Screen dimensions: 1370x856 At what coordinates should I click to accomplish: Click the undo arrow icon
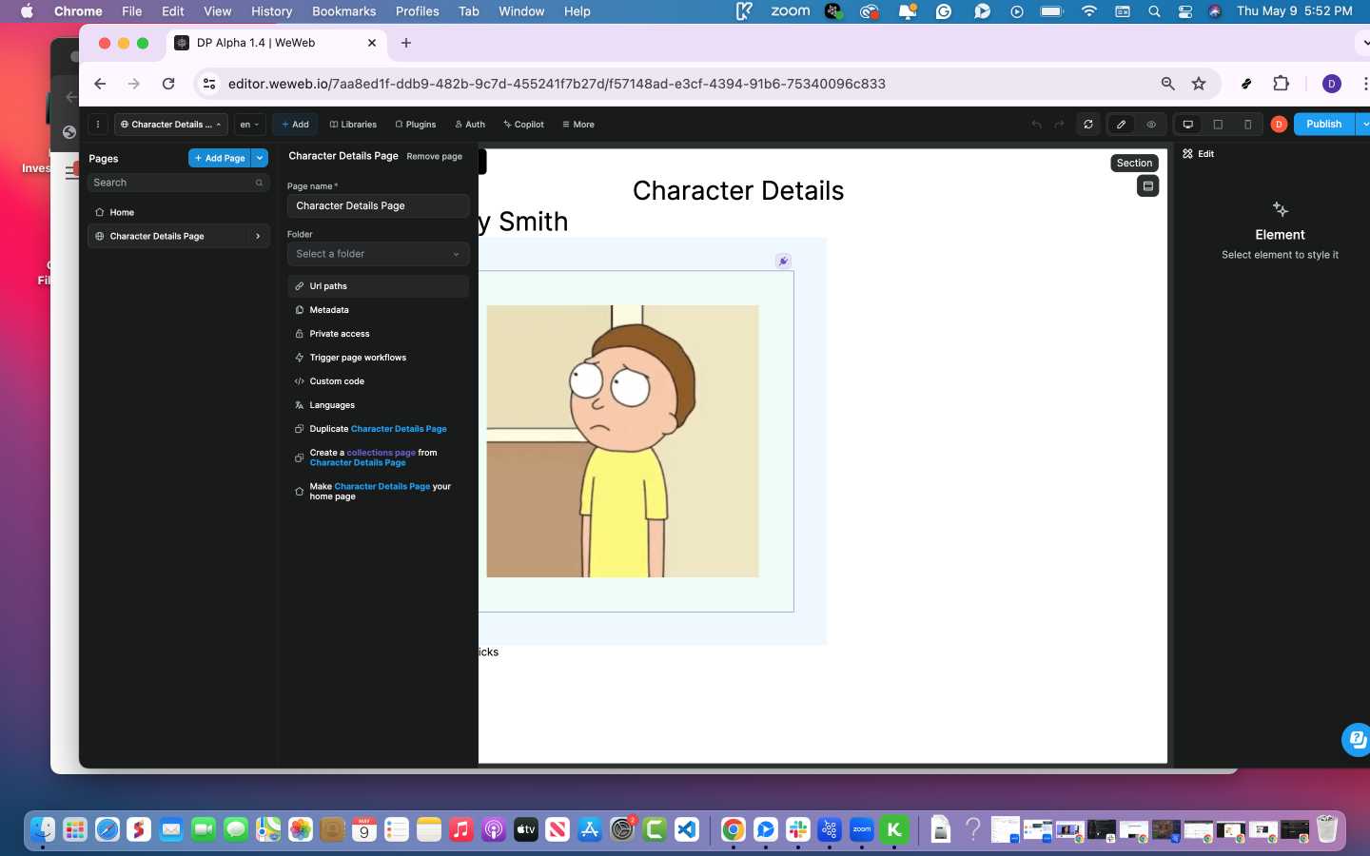point(1036,125)
